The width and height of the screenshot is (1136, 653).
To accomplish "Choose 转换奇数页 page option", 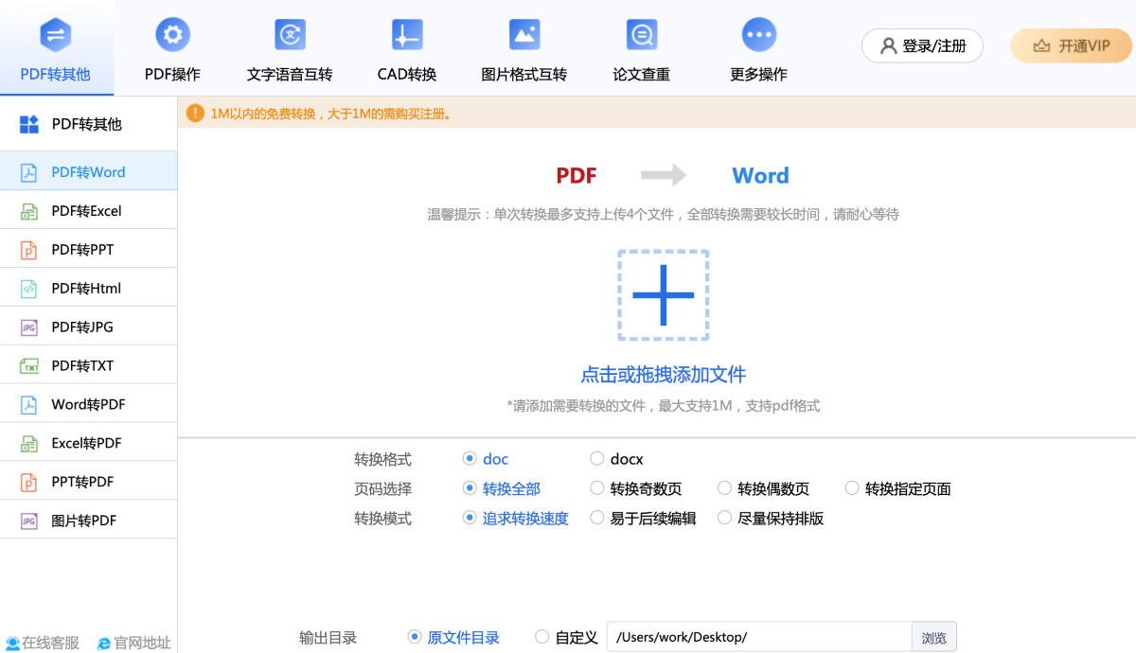I will click(596, 488).
